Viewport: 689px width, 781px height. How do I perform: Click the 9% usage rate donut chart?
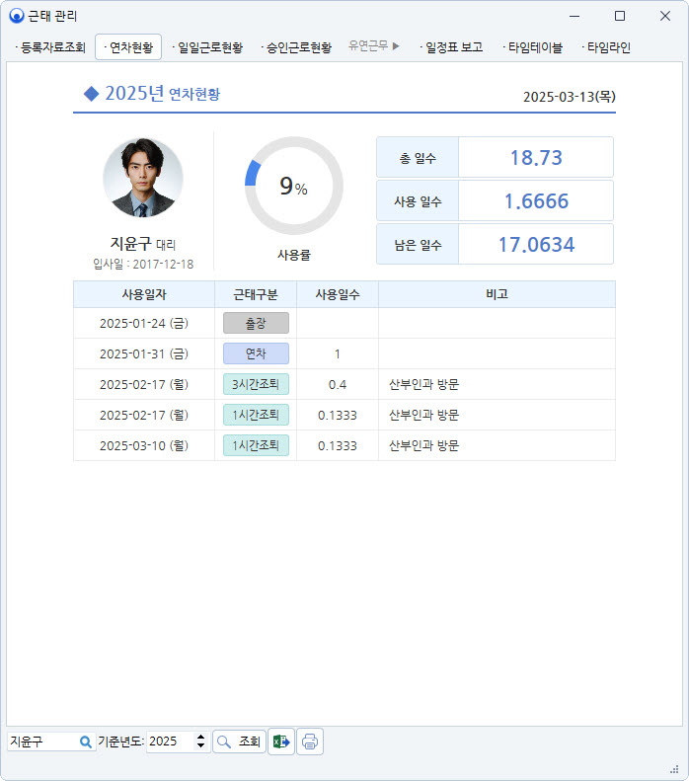pyautogui.click(x=293, y=186)
